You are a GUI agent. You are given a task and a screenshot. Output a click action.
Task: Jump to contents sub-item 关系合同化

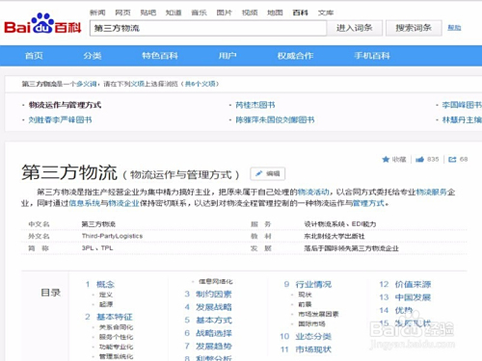pos(116,327)
